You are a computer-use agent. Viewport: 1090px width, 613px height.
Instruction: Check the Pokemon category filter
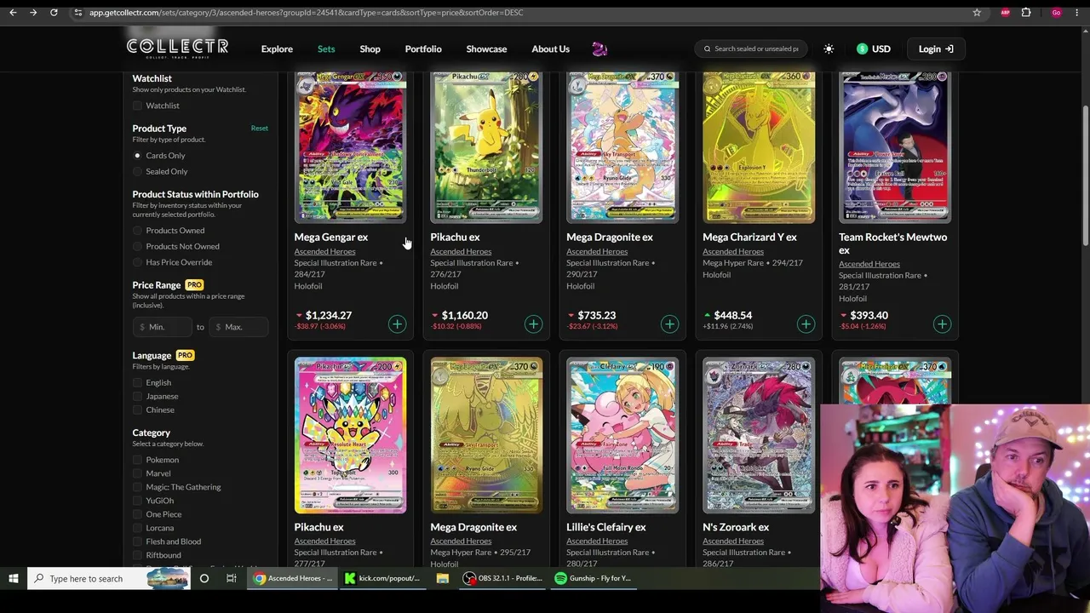(x=137, y=460)
